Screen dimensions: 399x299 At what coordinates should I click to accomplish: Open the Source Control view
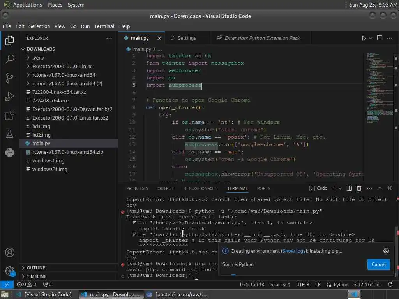pyautogui.click(x=9, y=78)
